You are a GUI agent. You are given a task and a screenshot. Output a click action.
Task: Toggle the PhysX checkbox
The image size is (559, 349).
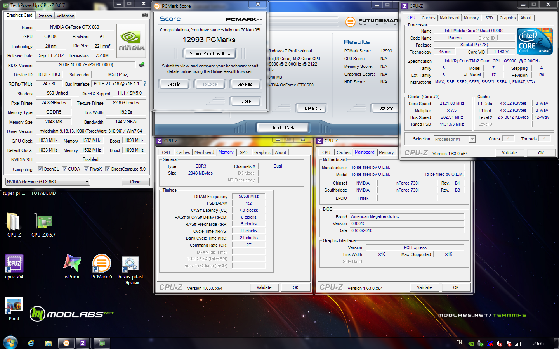coord(86,169)
